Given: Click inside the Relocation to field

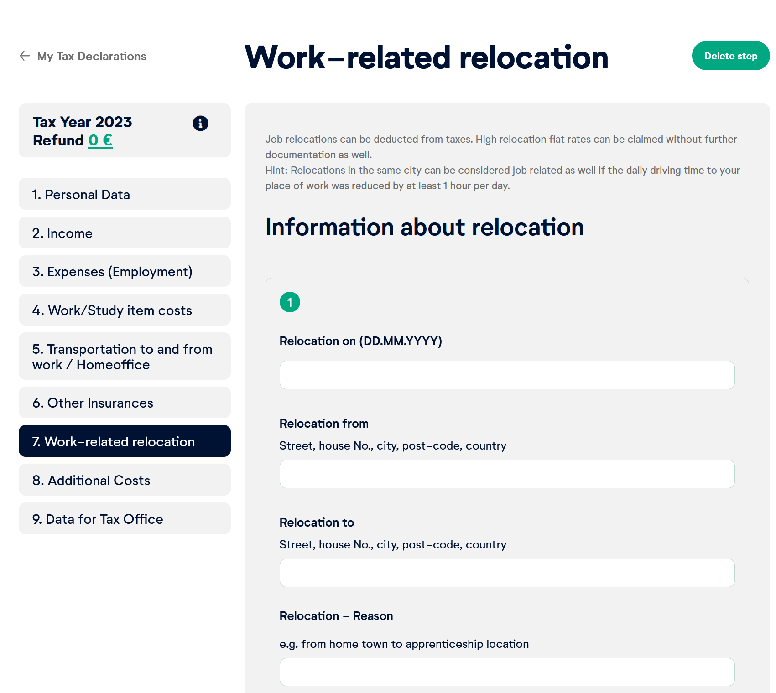Looking at the screenshot, I should tap(506, 573).
